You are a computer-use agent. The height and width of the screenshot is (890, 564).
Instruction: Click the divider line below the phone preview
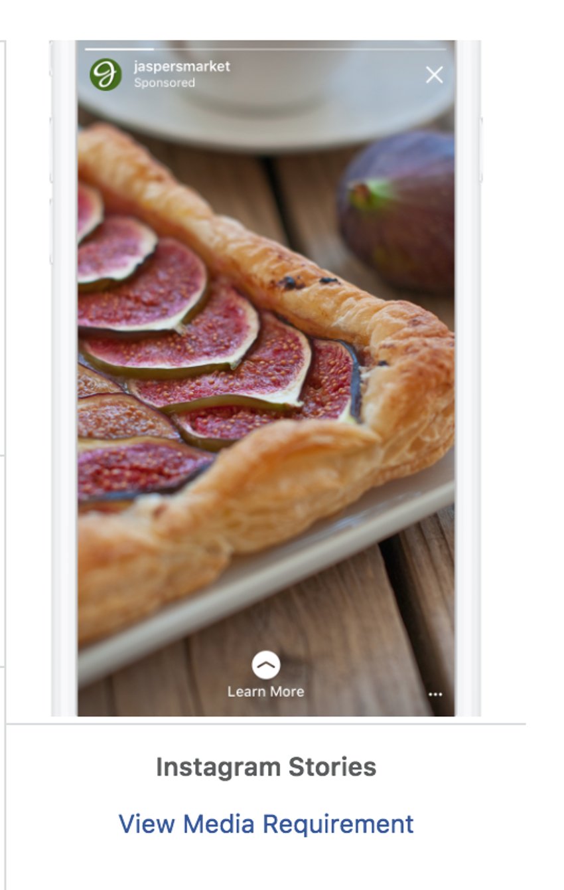point(265,723)
